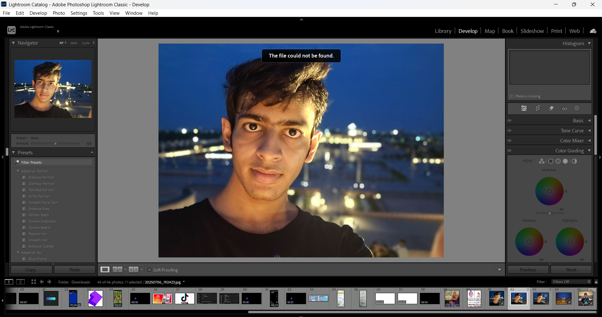Select Global adjust half-circle icon

pos(574,161)
